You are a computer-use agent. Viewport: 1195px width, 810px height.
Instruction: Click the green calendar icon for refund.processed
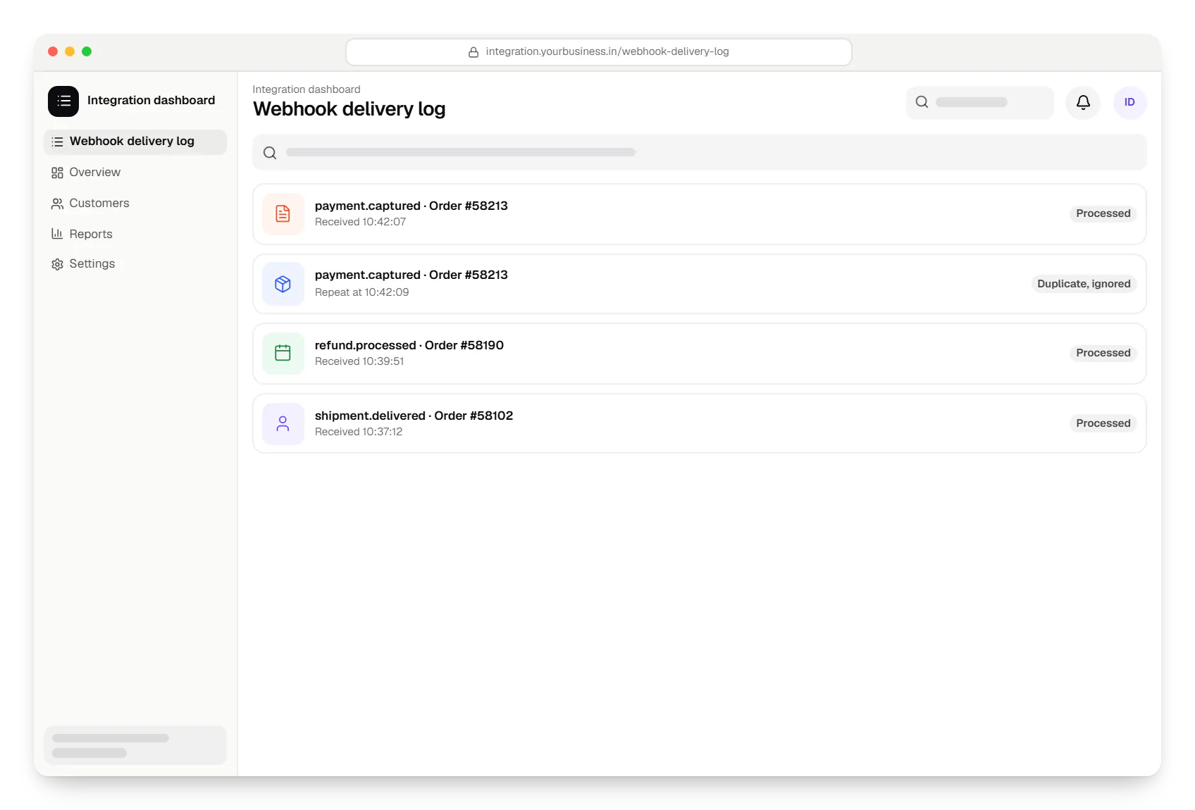pos(283,354)
